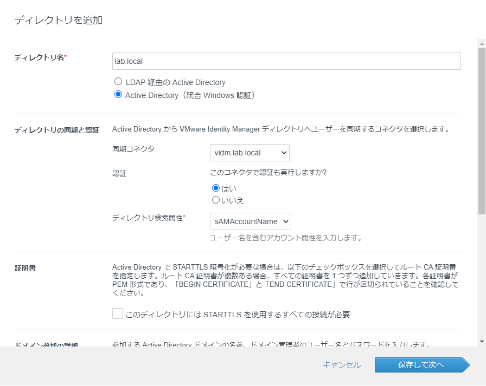Expand the vidm.lab.local connector selector
The image size is (486, 386).
[249, 153]
